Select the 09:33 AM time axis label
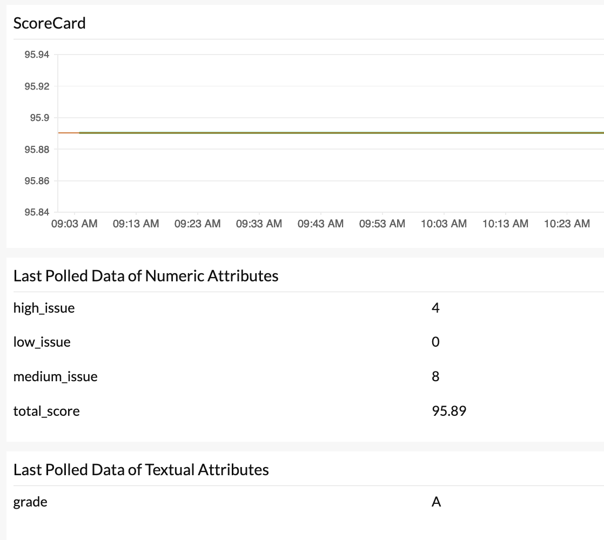This screenshot has height=540, width=604. [259, 224]
